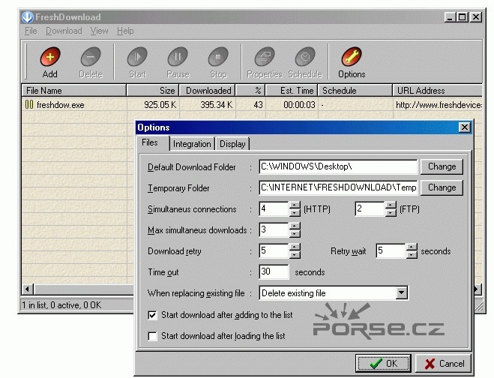Expand the When replacing existing file dropdown
This screenshot has width=494, height=378.
point(401,293)
